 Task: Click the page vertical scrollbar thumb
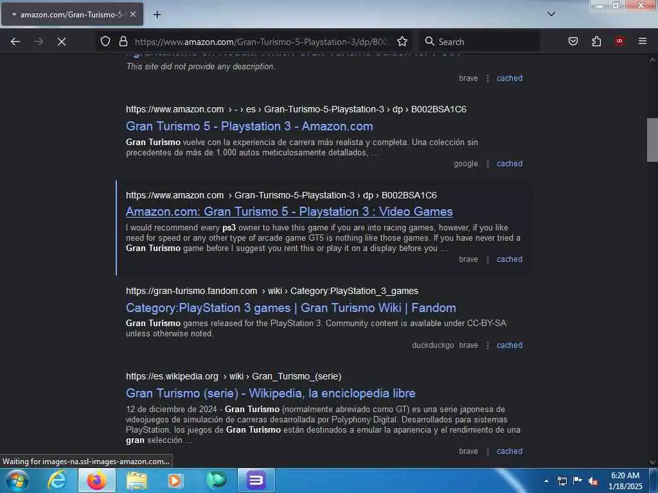pos(652,139)
